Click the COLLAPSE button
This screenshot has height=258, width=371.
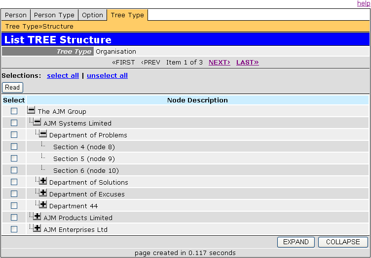click(343, 242)
